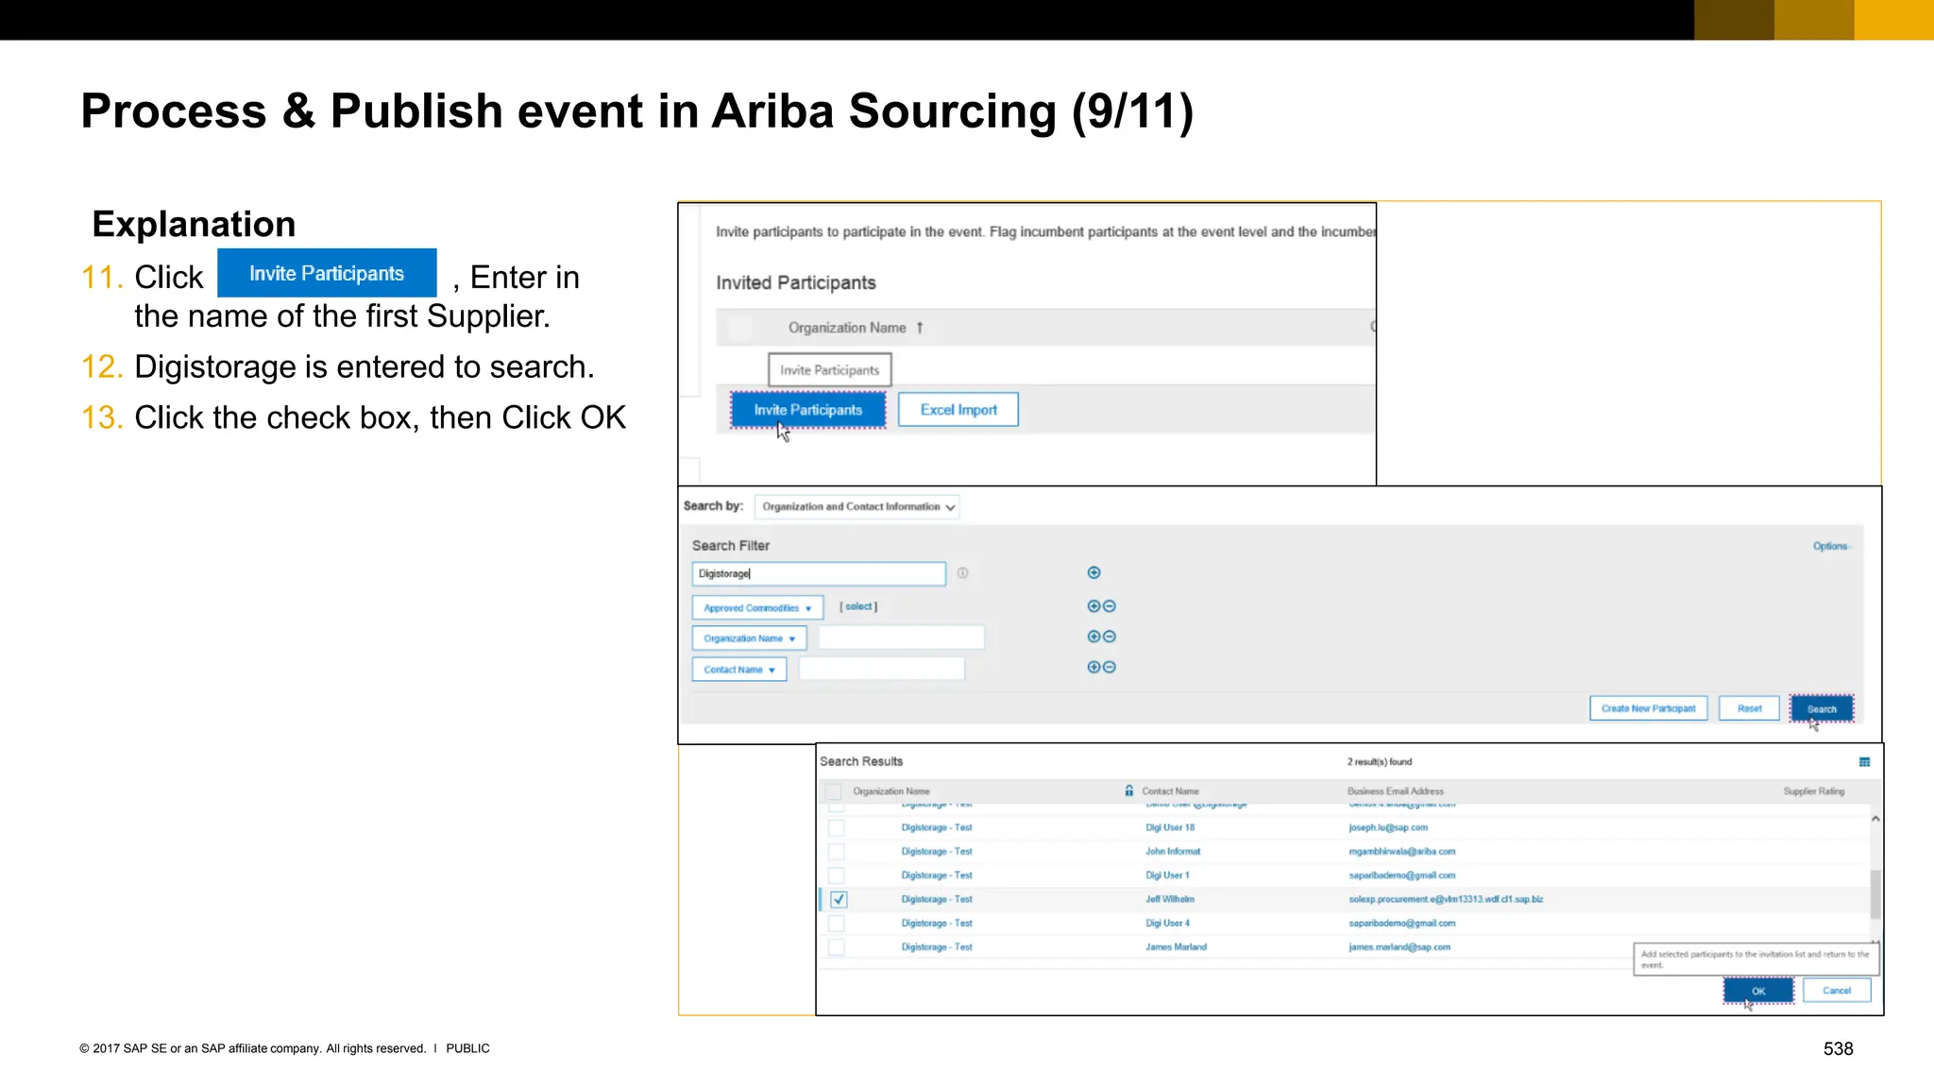Viewport: 1934px width, 1088px height.
Task: Click the joseph.lu@sap.com email address
Action: tap(1388, 827)
